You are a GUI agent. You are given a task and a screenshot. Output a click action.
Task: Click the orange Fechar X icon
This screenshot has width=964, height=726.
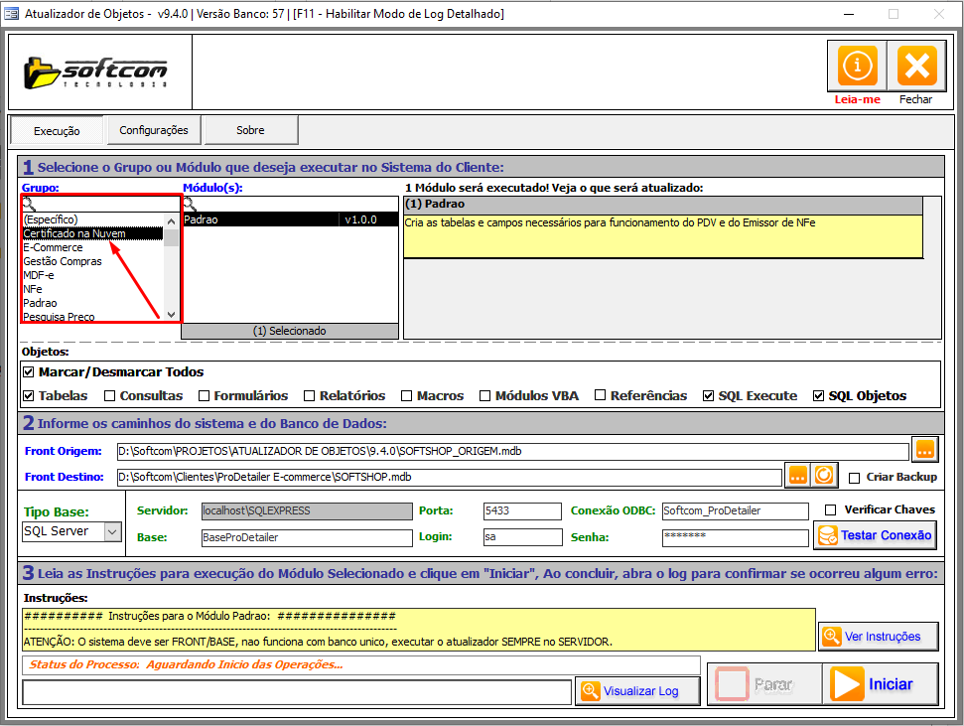[915, 68]
